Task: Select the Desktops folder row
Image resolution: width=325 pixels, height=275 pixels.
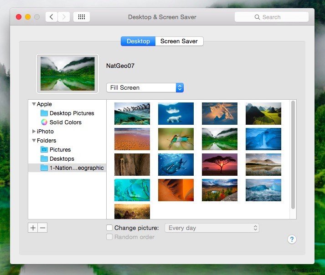Action: click(67, 158)
